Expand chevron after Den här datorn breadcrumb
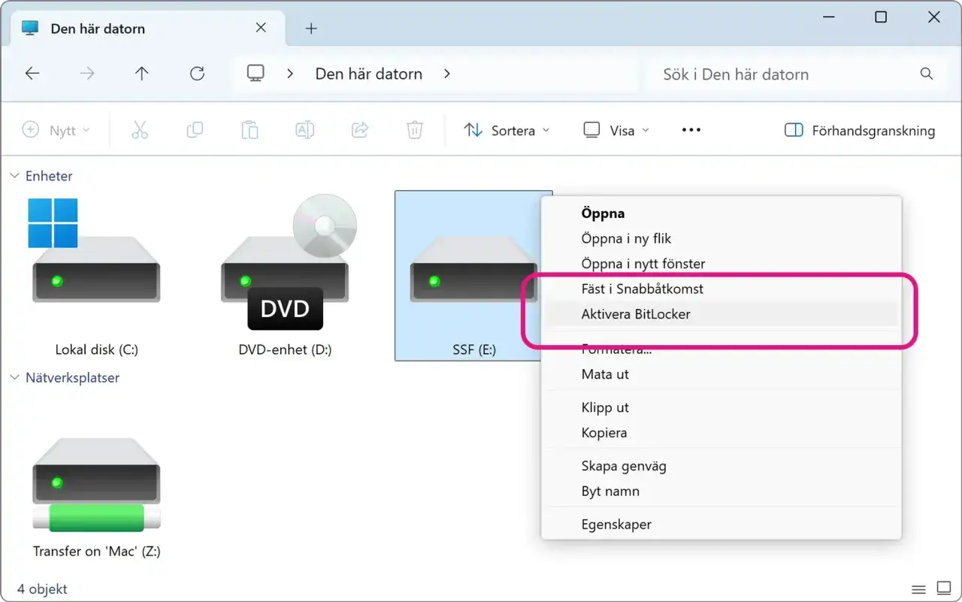Viewport: 962px width, 602px height. click(447, 74)
